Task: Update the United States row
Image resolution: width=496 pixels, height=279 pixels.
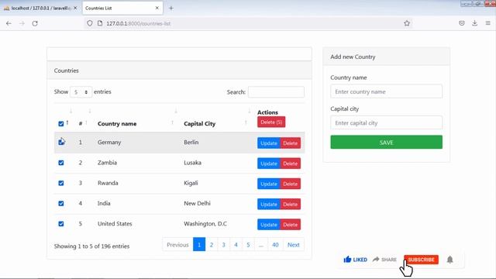Action: click(269, 225)
